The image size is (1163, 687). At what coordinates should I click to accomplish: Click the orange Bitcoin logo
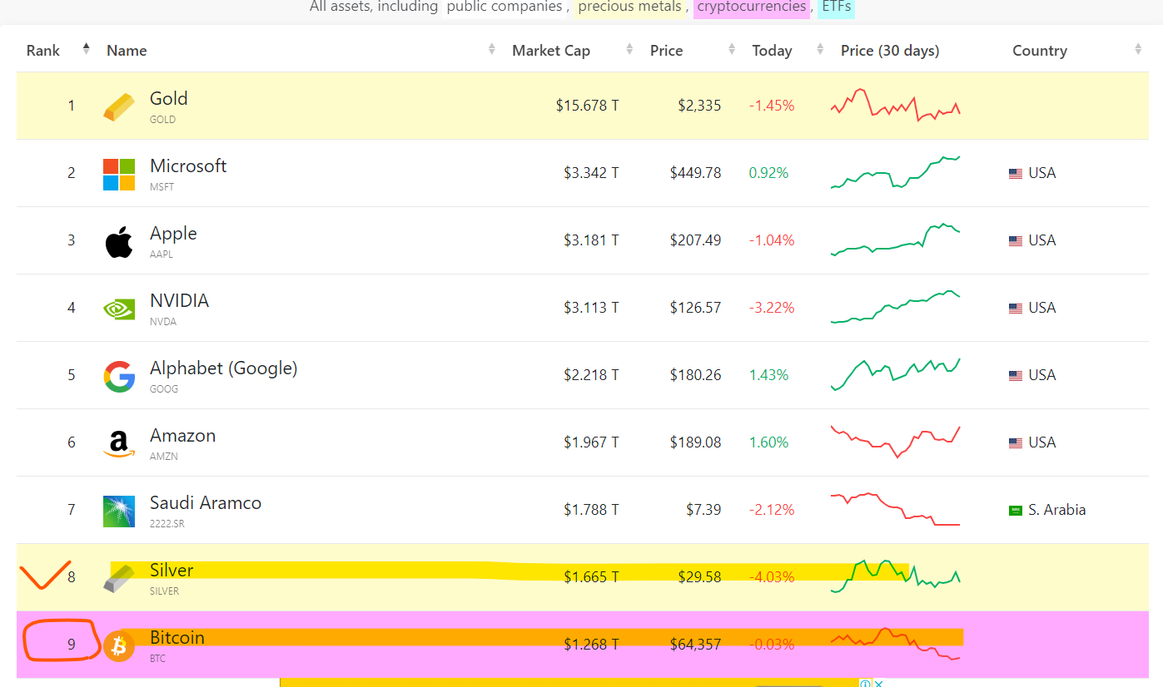tap(119, 645)
